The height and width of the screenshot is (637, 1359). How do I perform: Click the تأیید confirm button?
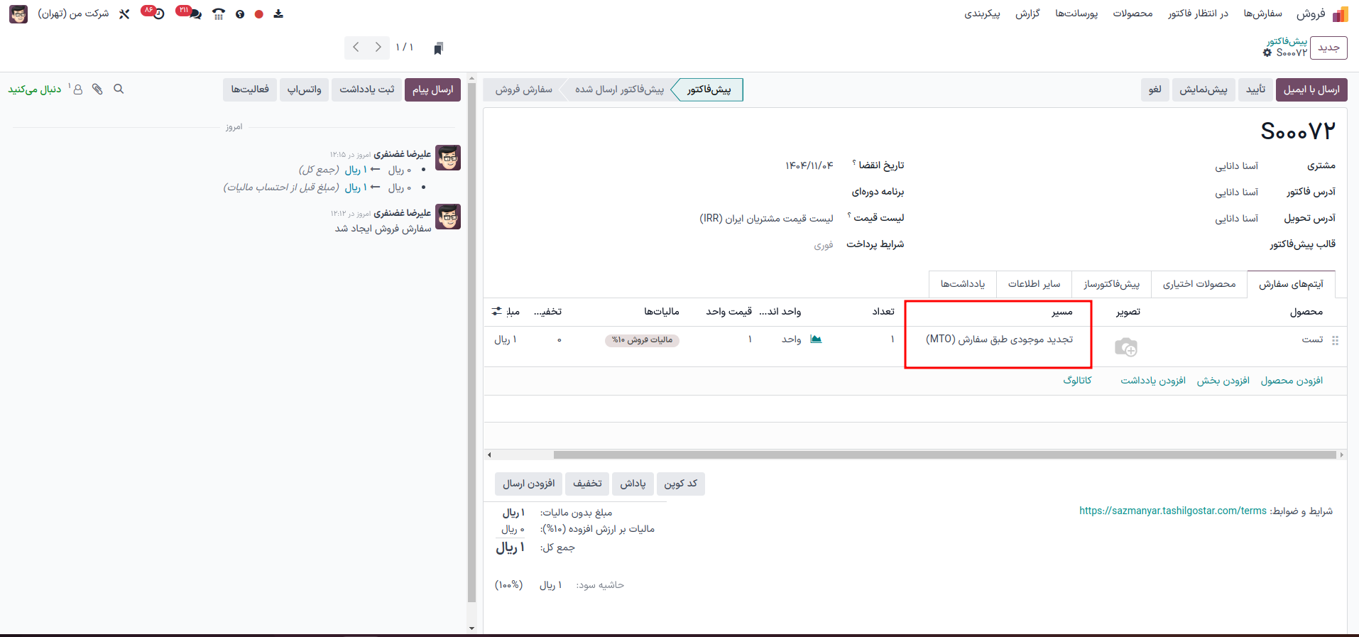[1256, 89]
